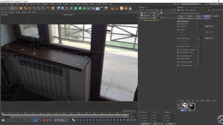Image resolution: width=223 pixels, height=125 pixels.
Task: Select Sky object in Objects manager
Action: click(x=144, y=13)
